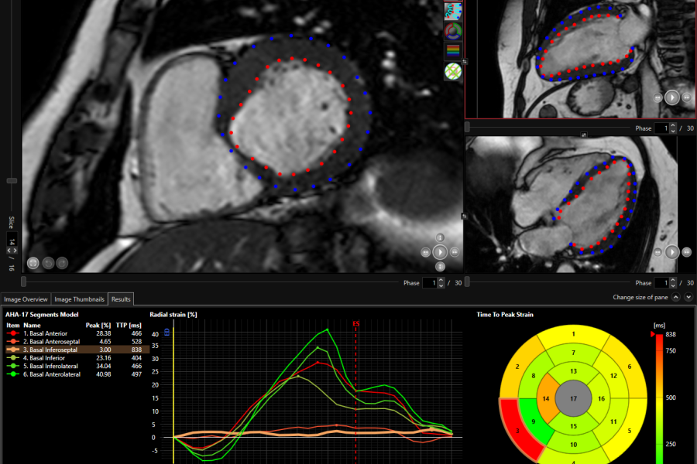Click the phase number stepper under main viewer
Viewport: 697px width, 464px height.
(441, 283)
